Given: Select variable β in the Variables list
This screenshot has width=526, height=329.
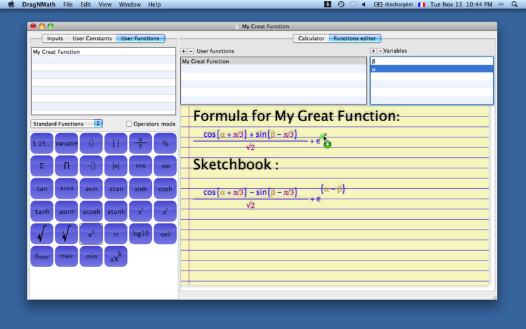Looking at the screenshot, I should tap(431, 61).
